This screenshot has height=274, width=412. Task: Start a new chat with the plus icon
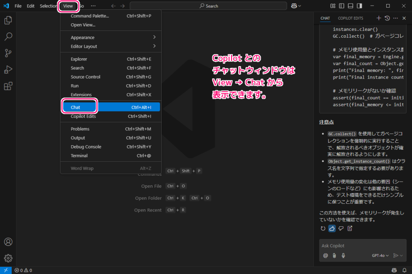pos(378,18)
